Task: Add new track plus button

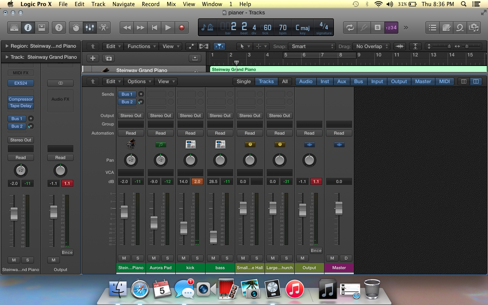Action: click(93, 58)
